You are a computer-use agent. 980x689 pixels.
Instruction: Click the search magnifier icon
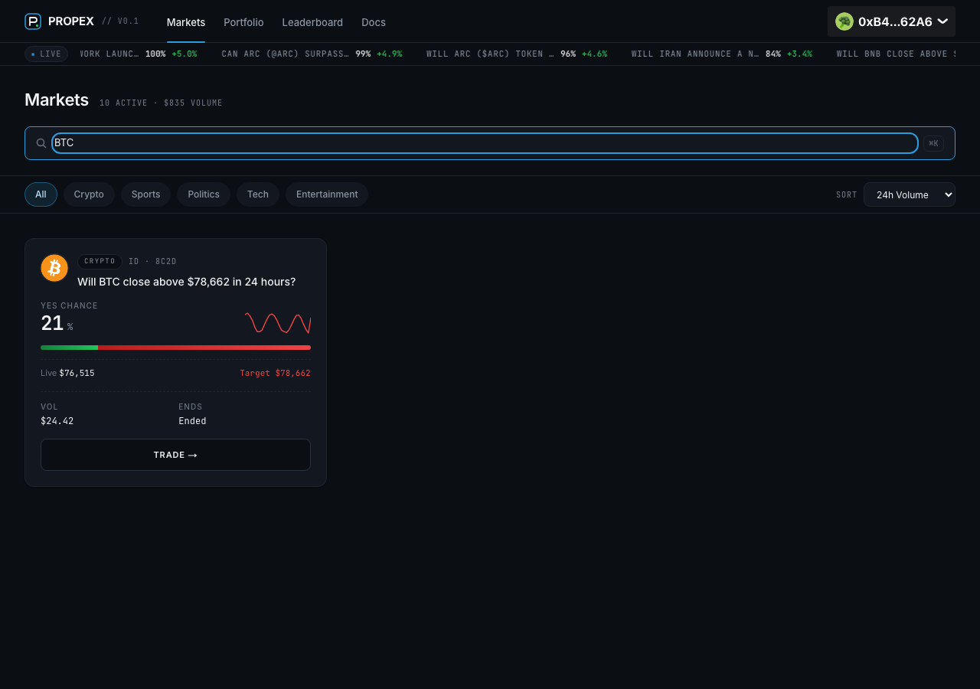[x=41, y=143]
